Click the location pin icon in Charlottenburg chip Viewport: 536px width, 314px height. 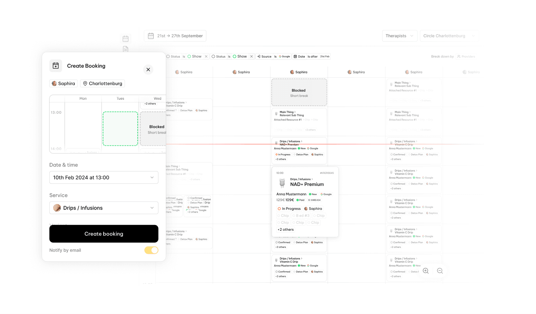(85, 84)
